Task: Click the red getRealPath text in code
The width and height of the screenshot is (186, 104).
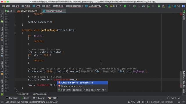Action: click(62, 80)
